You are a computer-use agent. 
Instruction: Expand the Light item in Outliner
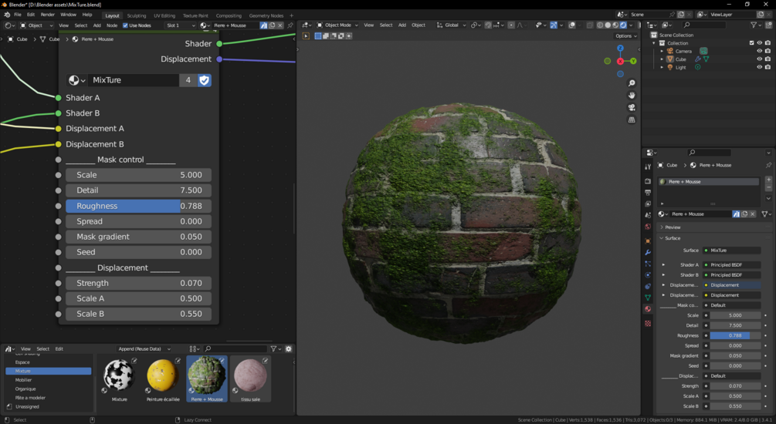coord(662,67)
